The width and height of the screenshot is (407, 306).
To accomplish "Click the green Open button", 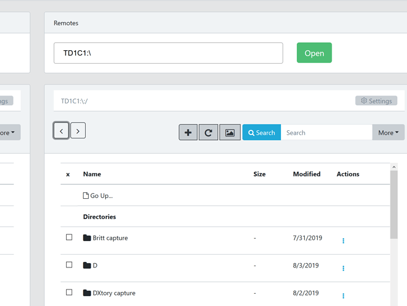I will pyautogui.click(x=314, y=53).
